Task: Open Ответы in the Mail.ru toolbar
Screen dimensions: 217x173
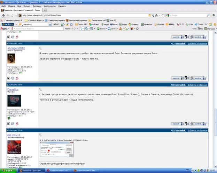Action: click(x=133, y=24)
